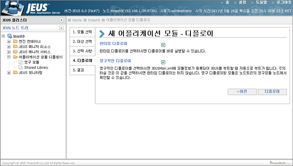Click the breadcrumb arrow icon before tmaxh9
This screenshot has width=293, height=166.
tap(85, 20)
